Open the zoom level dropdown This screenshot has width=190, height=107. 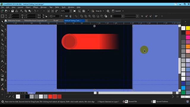tap(71, 11)
